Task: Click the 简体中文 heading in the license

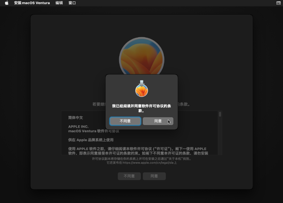Action: coord(76,117)
